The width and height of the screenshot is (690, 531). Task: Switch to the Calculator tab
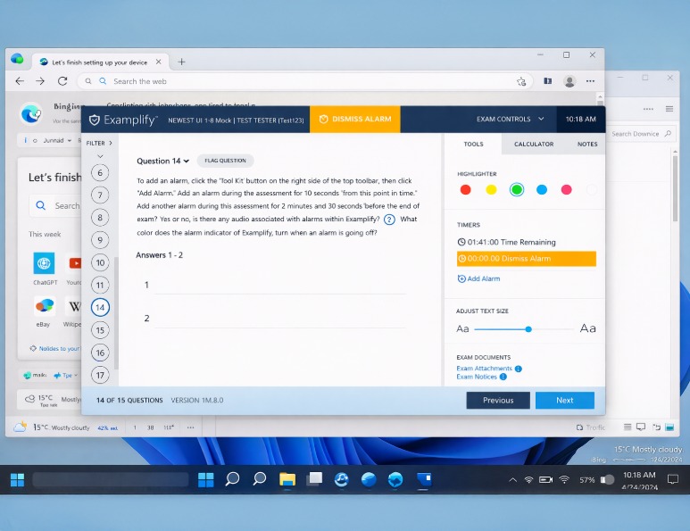(x=533, y=144)
